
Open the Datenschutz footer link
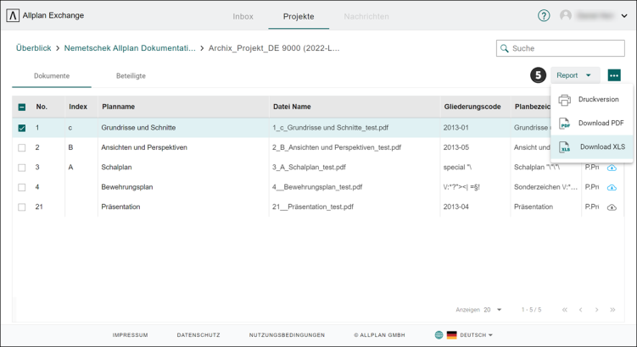click(198, 335)
